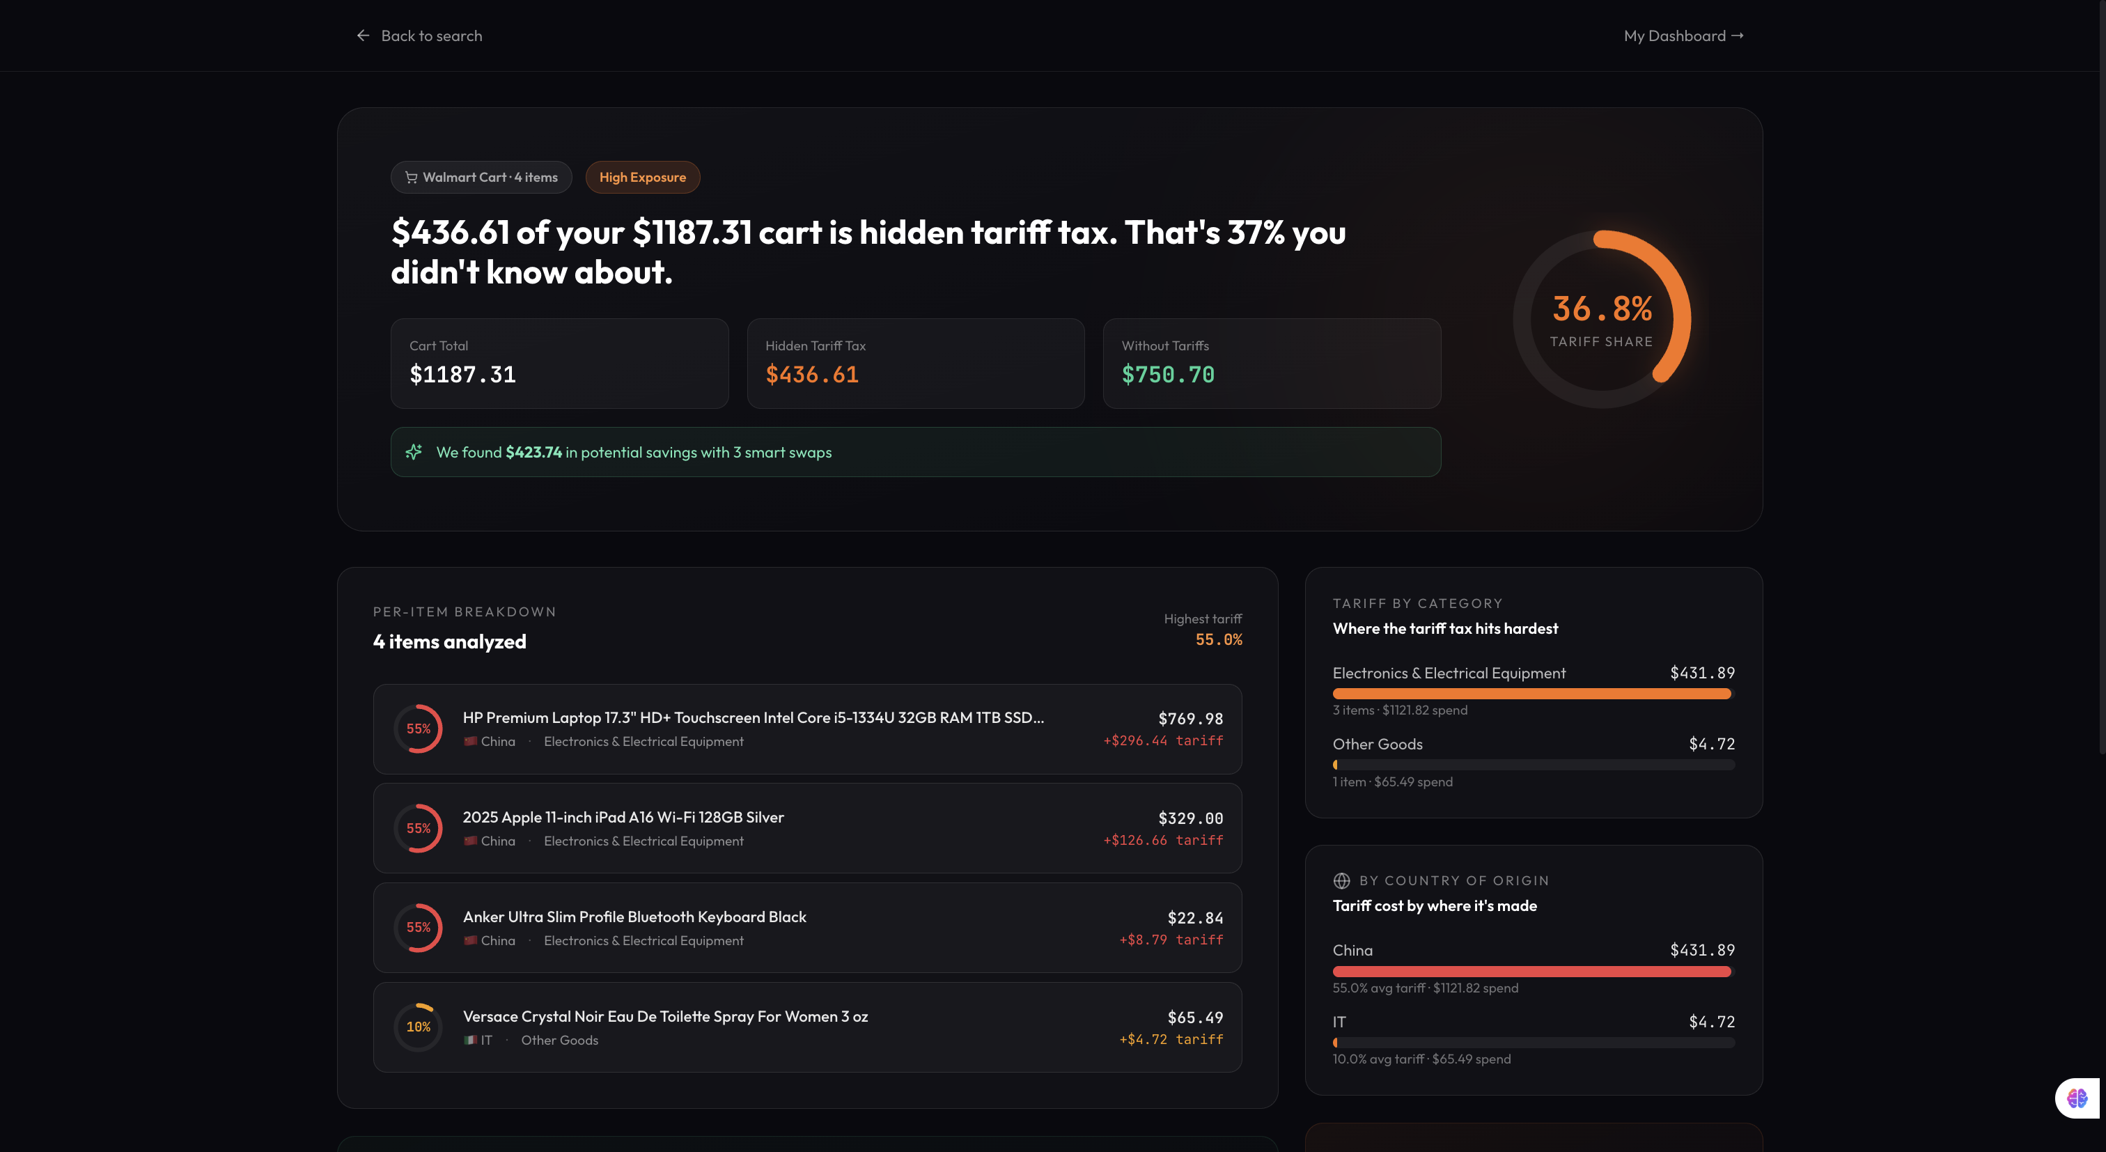Click the back arrow icon
This screenshot has height=1152, width=2106.
(x=363, y=36)
